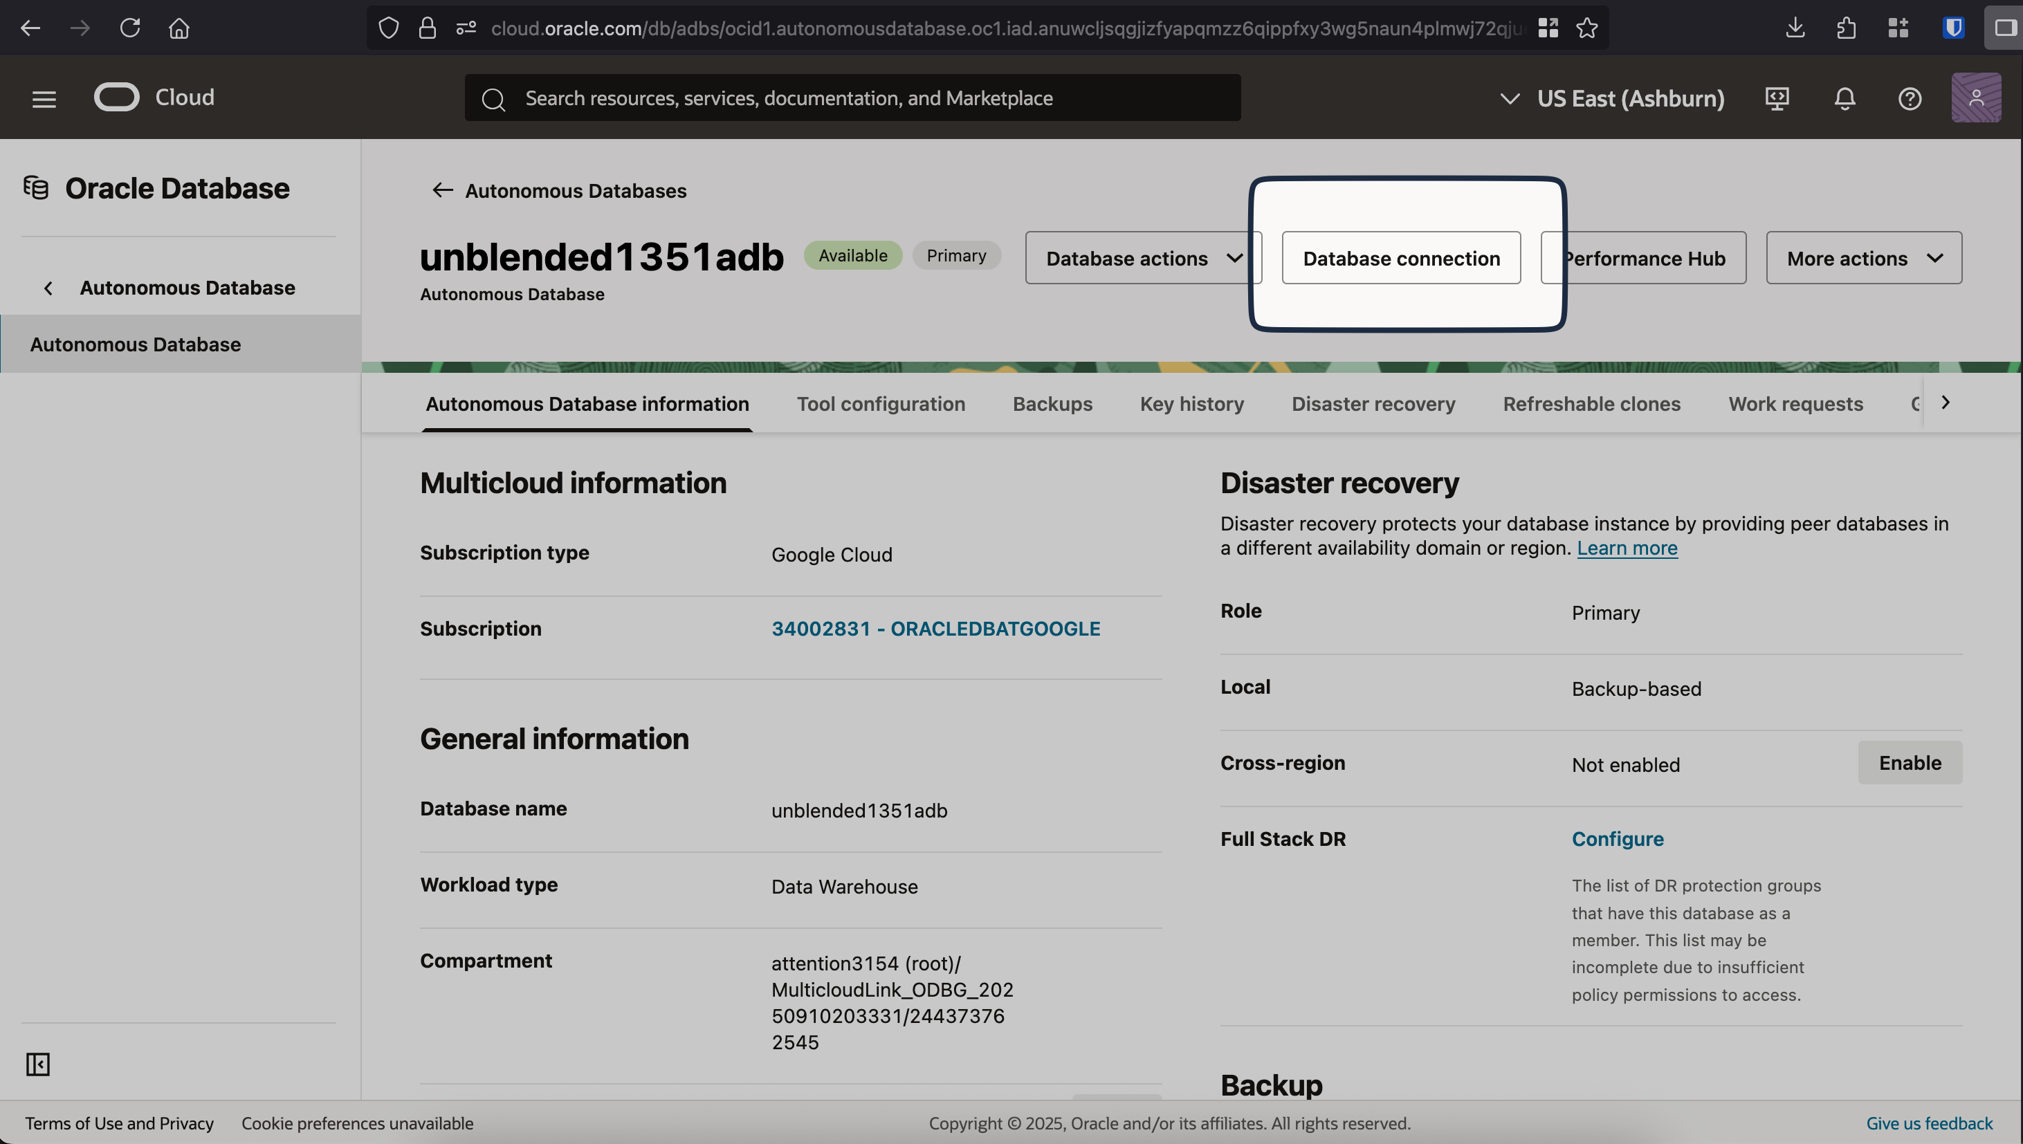Open Bitwarden shield extension icon
Image resolution: width=2023 pixels, height=1144 pixels.
1953,28
